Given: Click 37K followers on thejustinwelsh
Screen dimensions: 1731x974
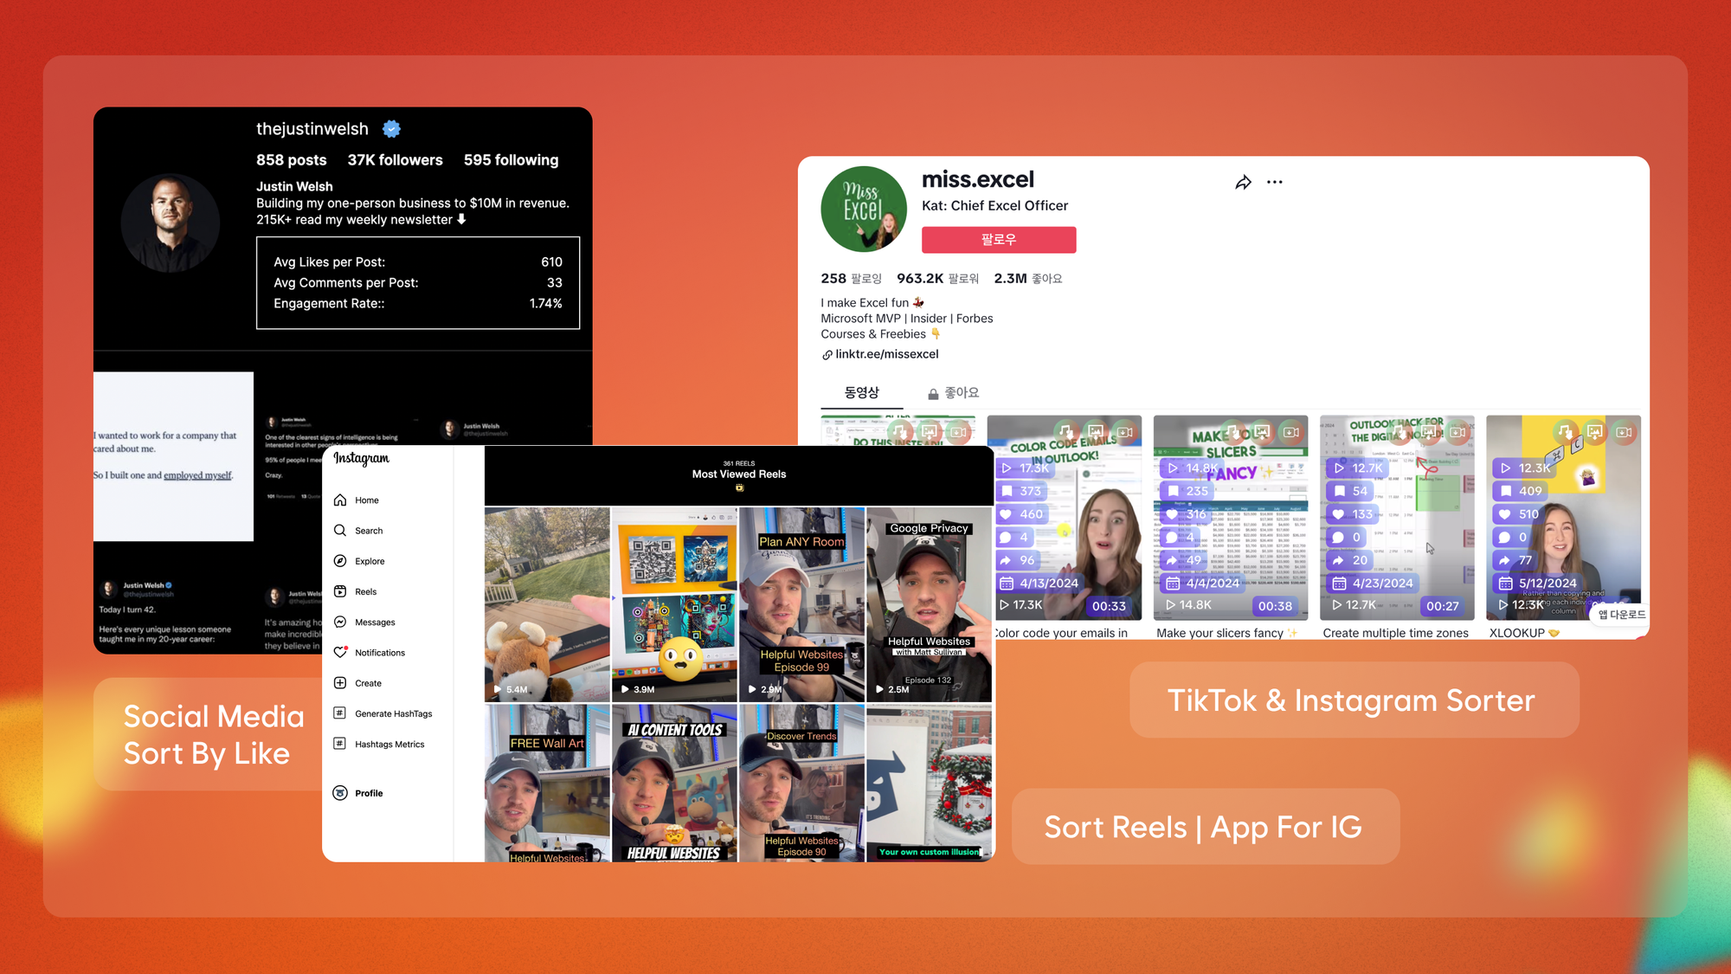Looking at the screenshot, I should [395, 160].
